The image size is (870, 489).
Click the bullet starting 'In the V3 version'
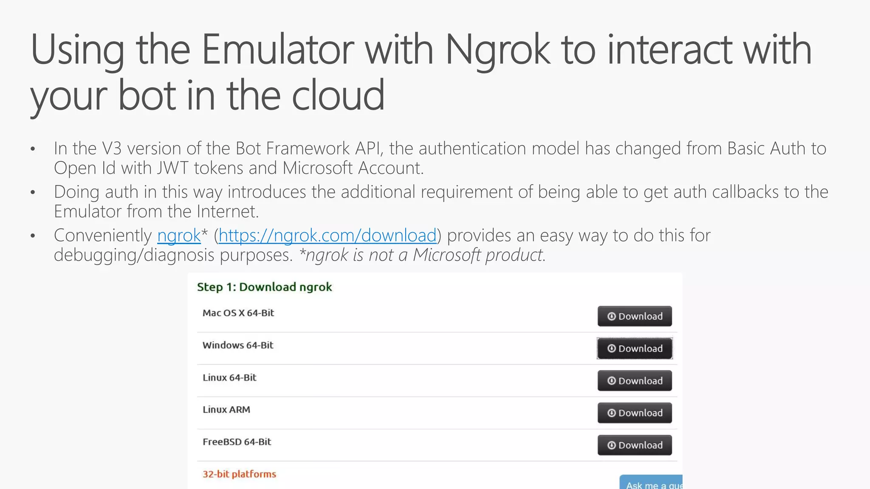(x=440, y=158)
